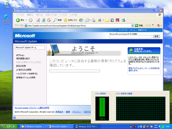
Task: Open the Favorites (お気に入り) menu
Action: pyautogui.click(x=51, y=15)
